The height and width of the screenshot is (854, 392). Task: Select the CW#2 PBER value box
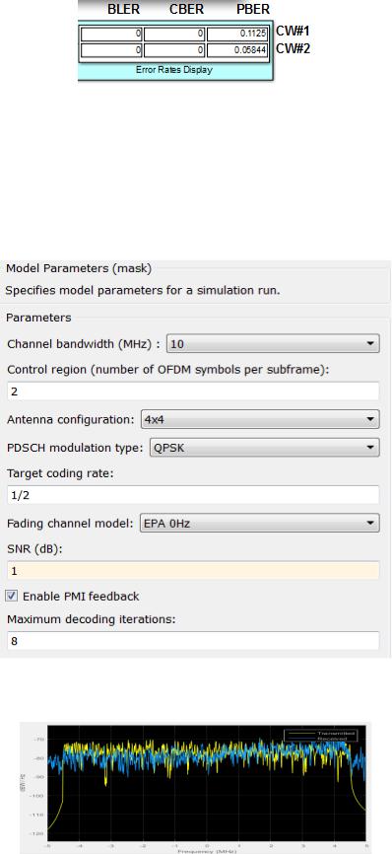click(237, 50)
